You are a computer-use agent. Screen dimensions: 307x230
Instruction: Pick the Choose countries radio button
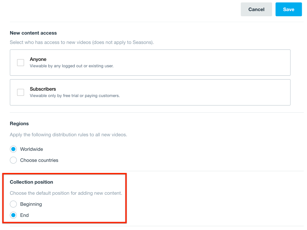(x=13, y=160)
